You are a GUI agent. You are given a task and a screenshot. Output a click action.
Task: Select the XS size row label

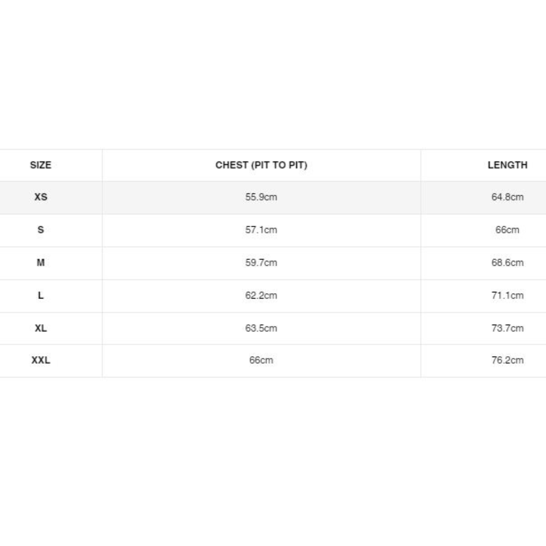(x=40, y=197)
